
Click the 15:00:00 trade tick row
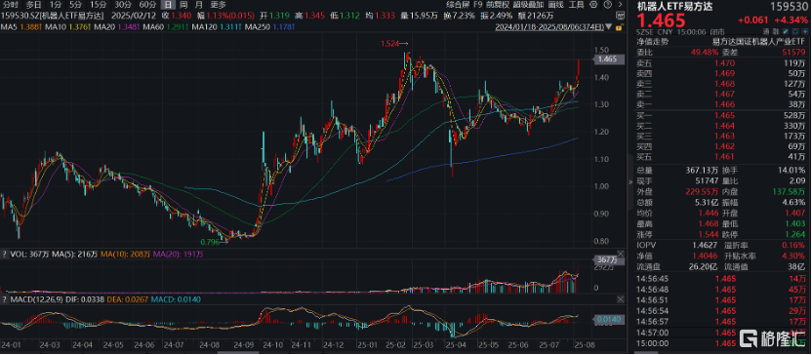click(721, 342)
